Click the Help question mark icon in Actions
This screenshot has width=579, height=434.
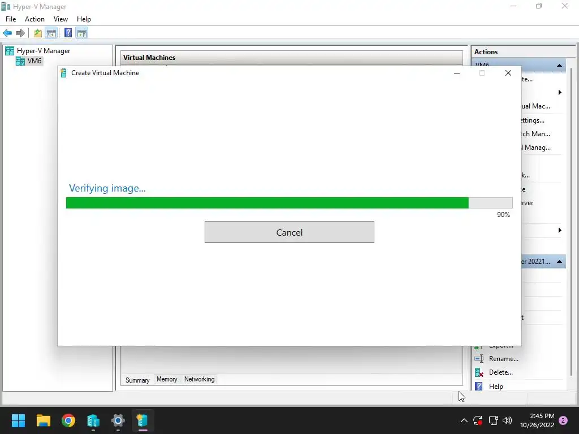pos(479,387)
